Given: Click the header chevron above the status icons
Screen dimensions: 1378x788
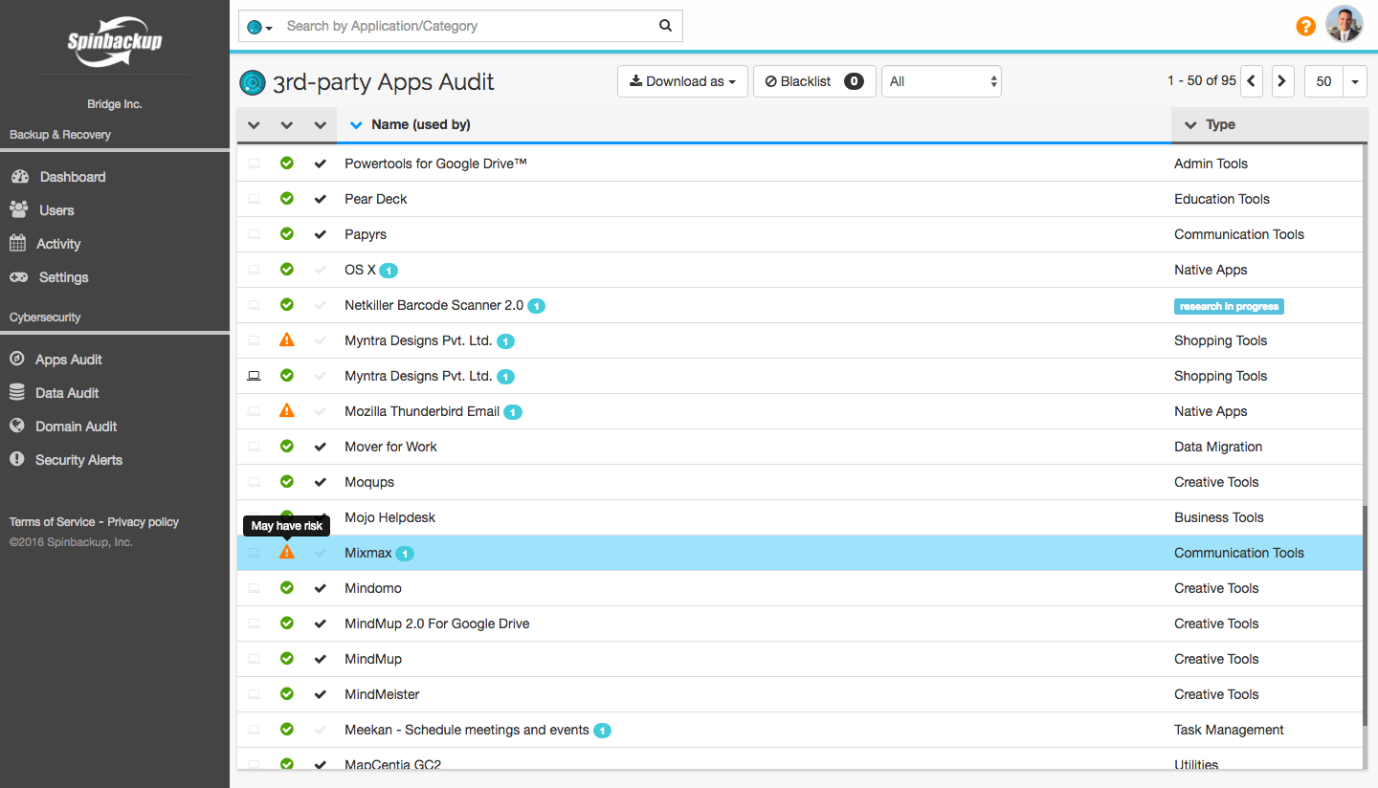Looking at the screenshot, I should (x=287, y=124).
